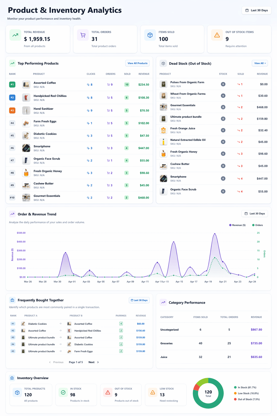Click the Order & Revenue Trend header icon
The height and width of the screenshot is (416, 277).
coord(12,214)
